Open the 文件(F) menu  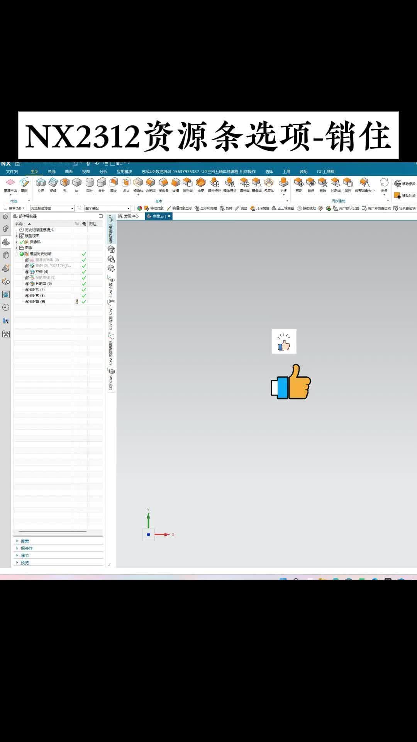coord(12,172)
